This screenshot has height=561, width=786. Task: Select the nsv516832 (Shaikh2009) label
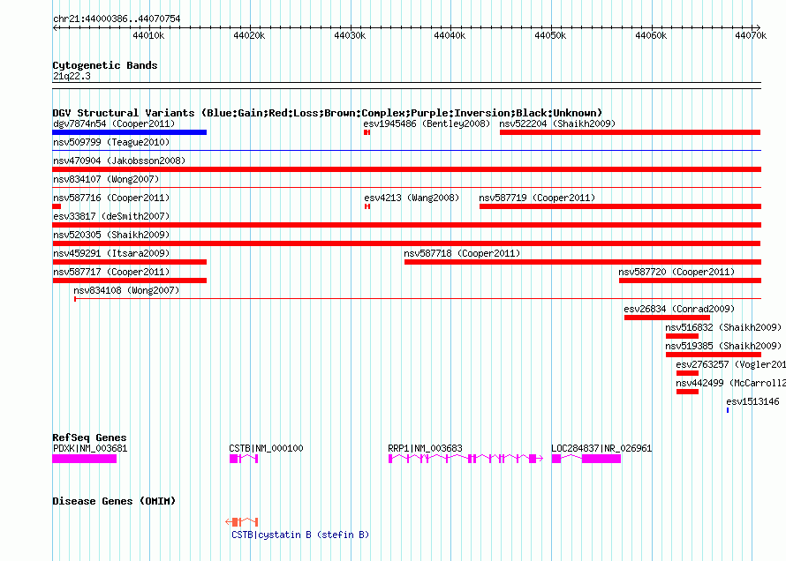723,327
